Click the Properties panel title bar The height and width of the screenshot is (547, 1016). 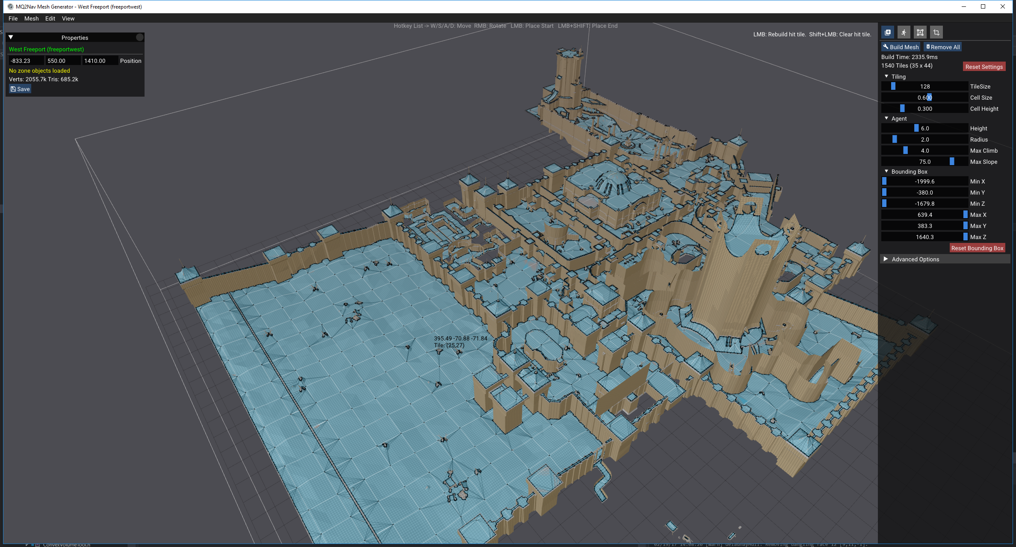(x=75, y=37)
